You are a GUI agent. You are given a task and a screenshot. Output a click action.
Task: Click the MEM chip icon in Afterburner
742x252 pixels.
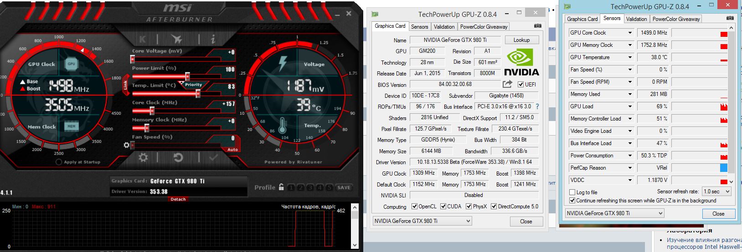71,126
